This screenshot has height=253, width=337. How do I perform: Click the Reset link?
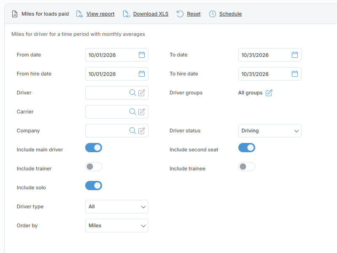click(x=194, y=14)
